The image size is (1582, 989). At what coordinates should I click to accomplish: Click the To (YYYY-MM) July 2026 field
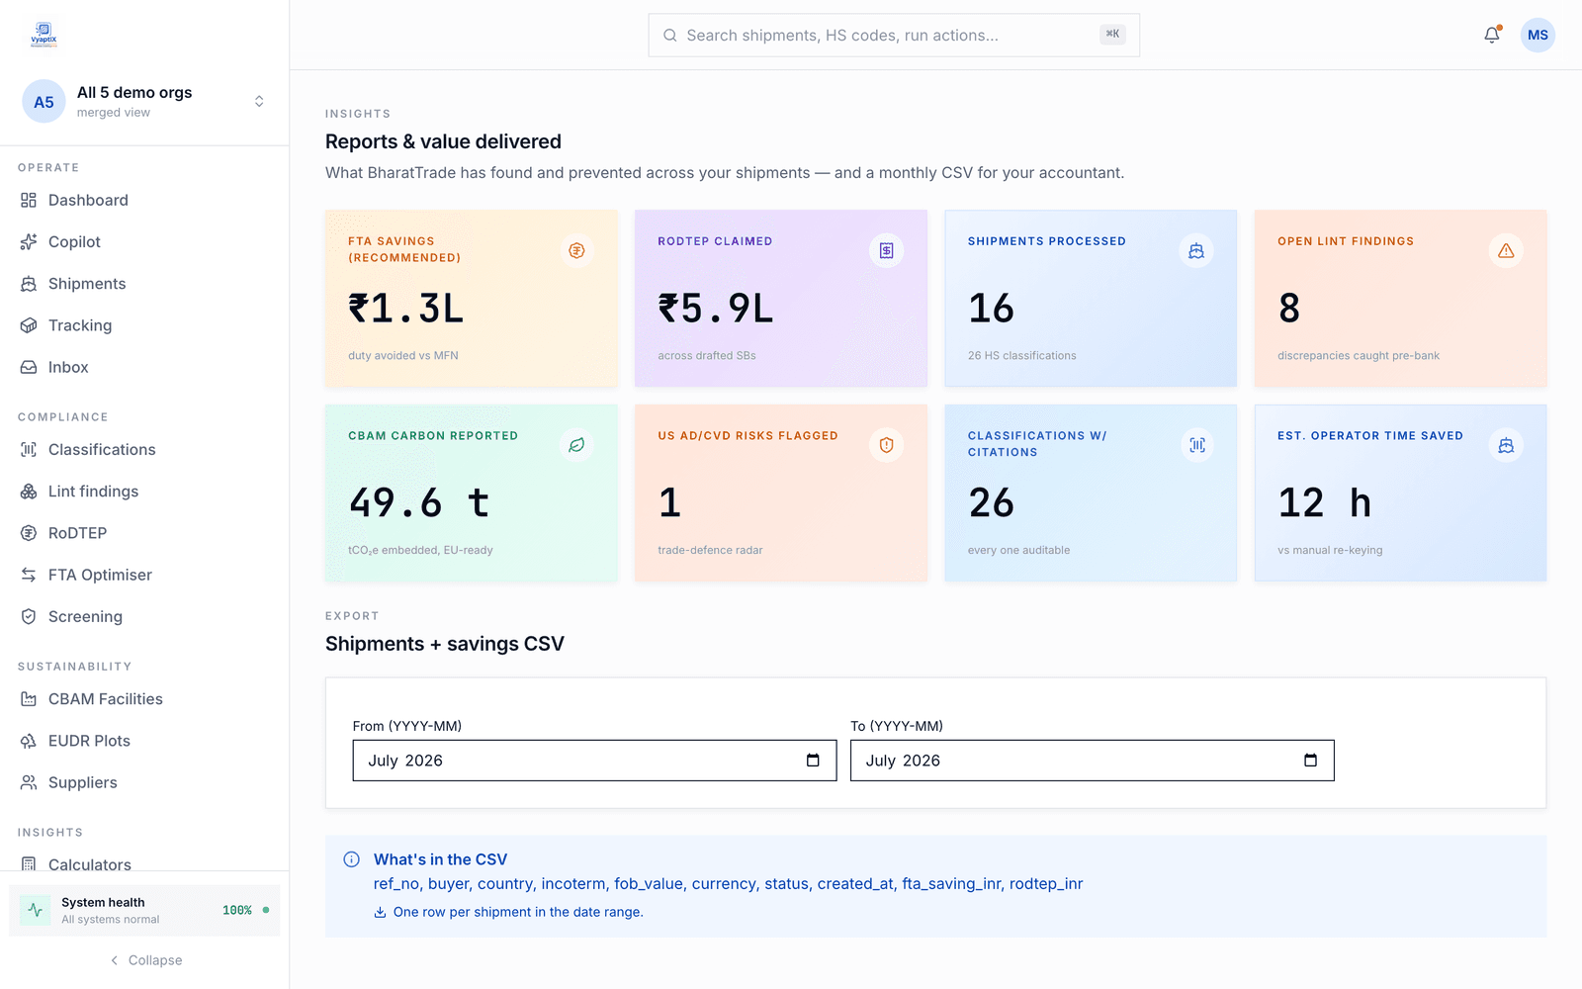(1092, 761)
